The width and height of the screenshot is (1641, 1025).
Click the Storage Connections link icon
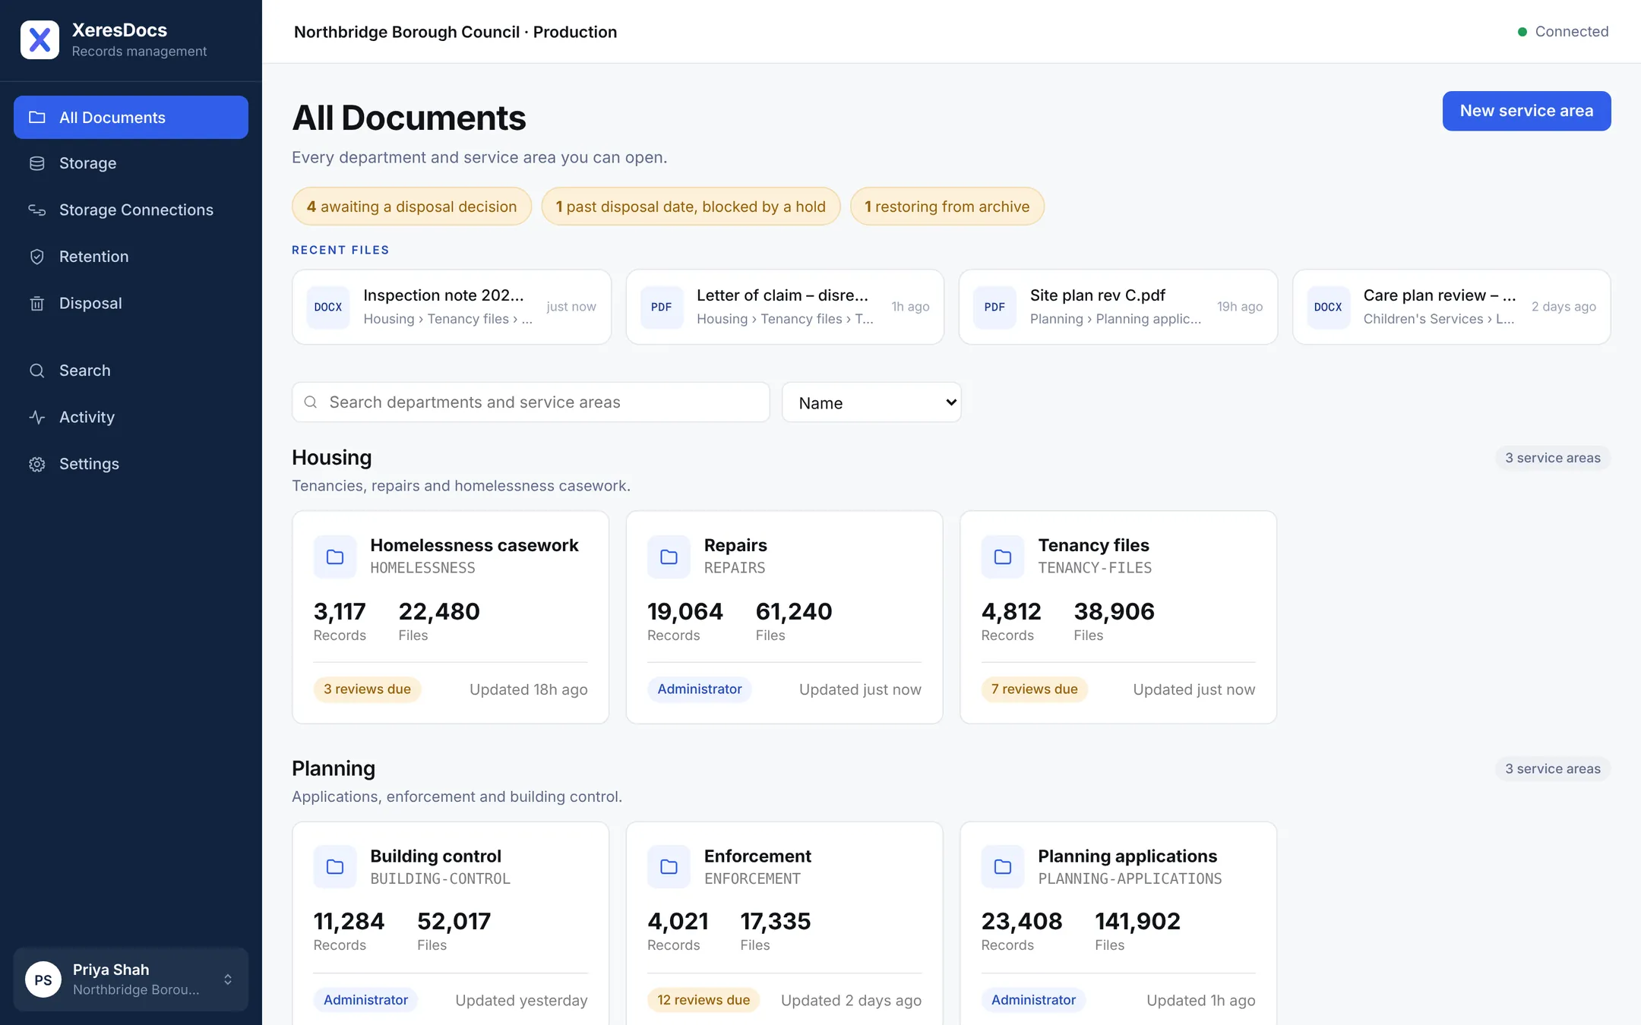click(x=36, y=210)
